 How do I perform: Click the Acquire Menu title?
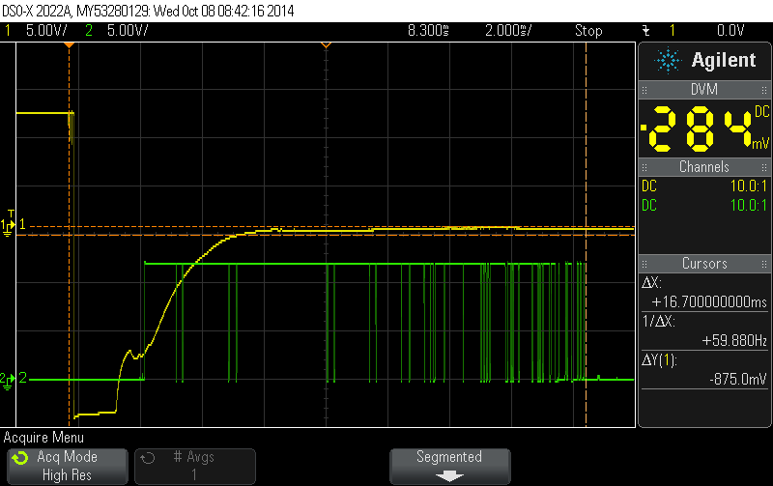pos(43,438)
